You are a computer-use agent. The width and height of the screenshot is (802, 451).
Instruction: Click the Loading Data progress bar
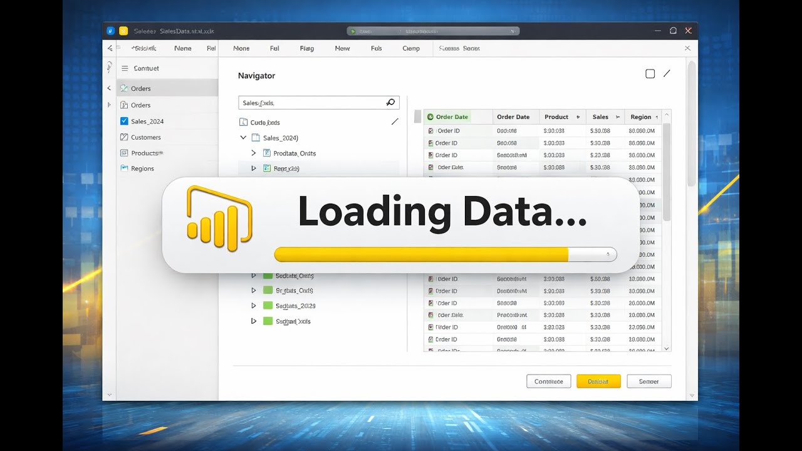(x=445, y=254)
